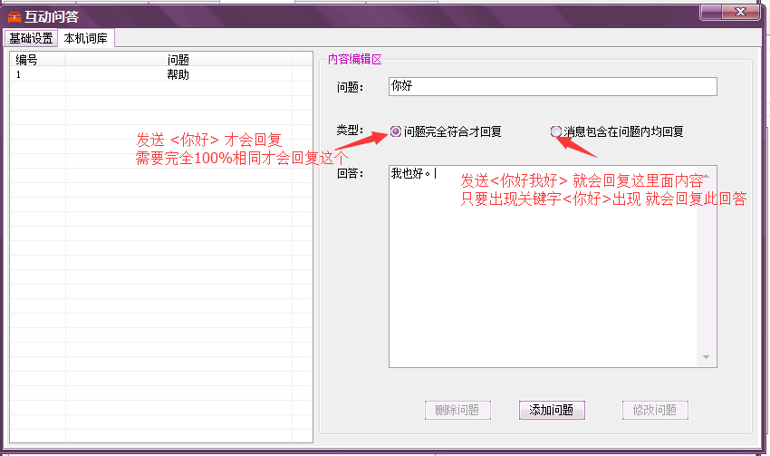Click row number 1 in 编号 column
The width and height of the screenshot is (770, 456).
click(20, 75)
